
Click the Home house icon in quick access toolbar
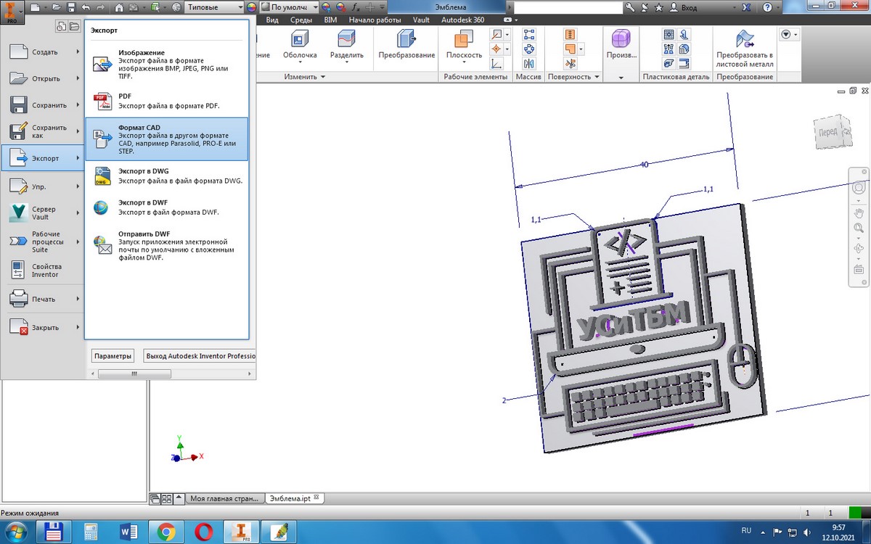pos(119,7)
